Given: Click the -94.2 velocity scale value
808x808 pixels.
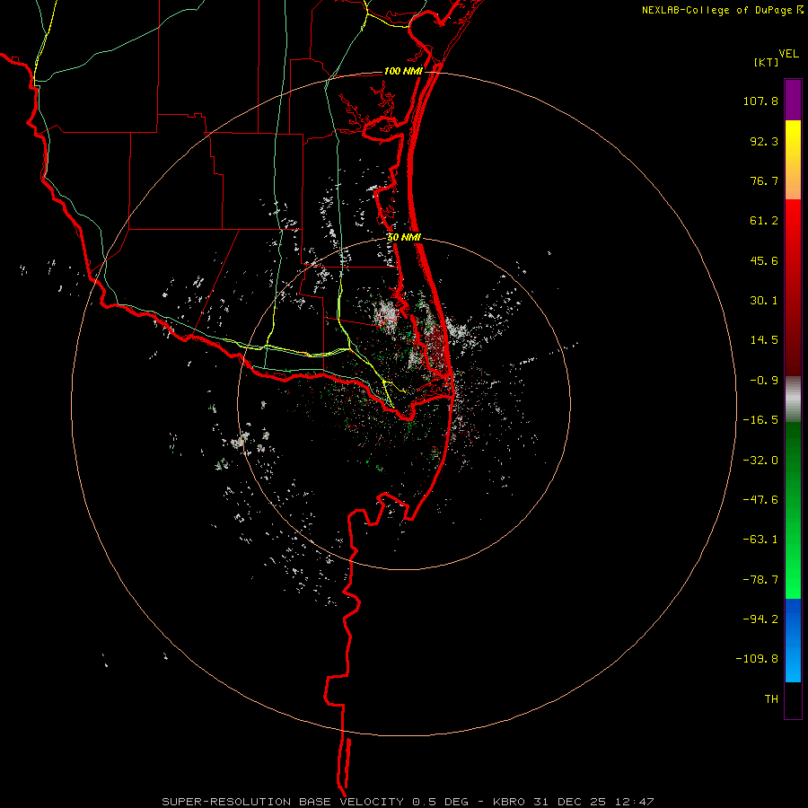Looking at the screenshot, I should [760, 619].
